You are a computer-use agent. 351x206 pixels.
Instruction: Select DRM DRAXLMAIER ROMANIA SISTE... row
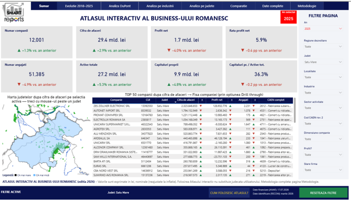(x=192, y=152)
